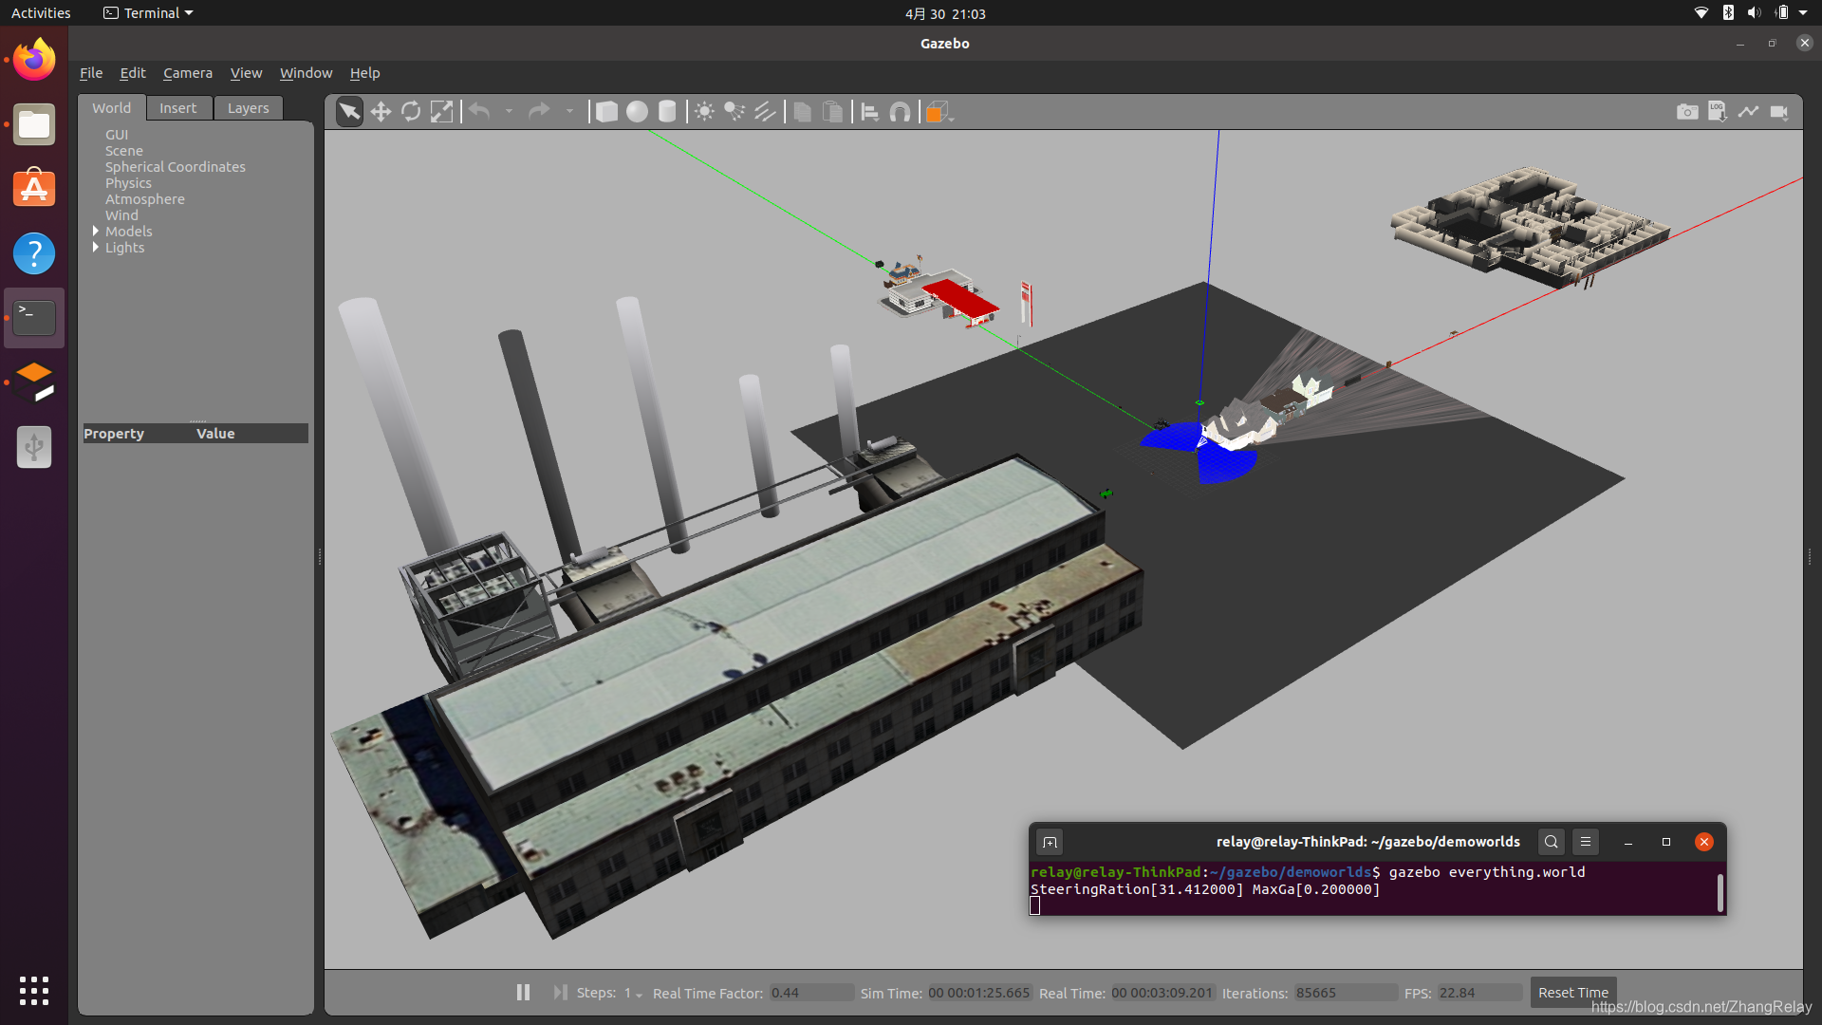Screen dimensions: 1822x1025
Task: Click the undo arrow icon
Action: (480, 112)
